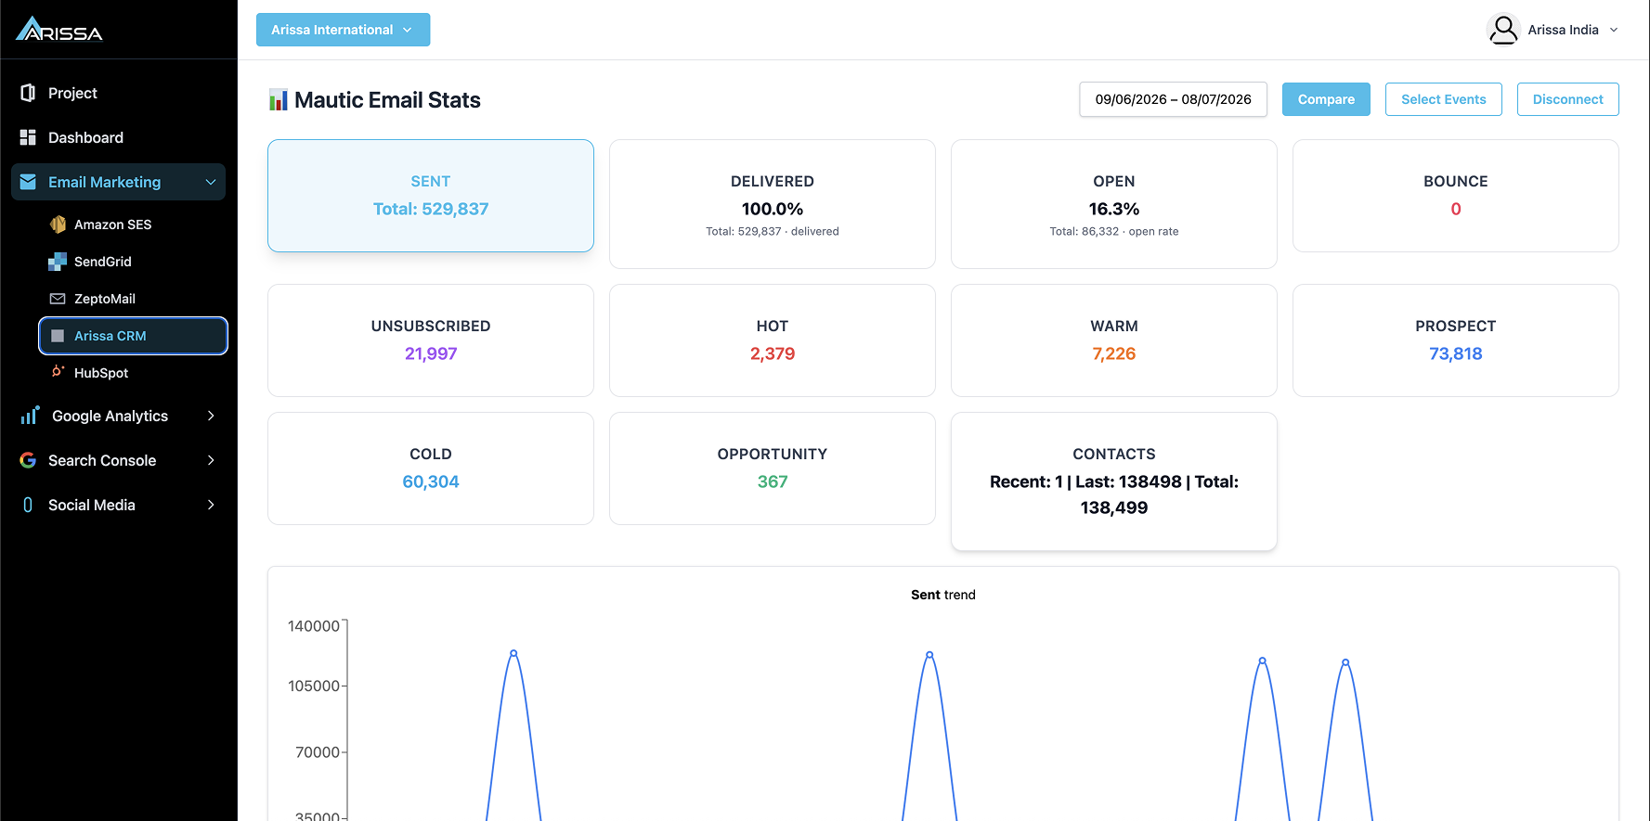Image resolution: width=1650 pixels, height=821 pixels.
Task: Select the WARM stat card
Action: 1114,340
